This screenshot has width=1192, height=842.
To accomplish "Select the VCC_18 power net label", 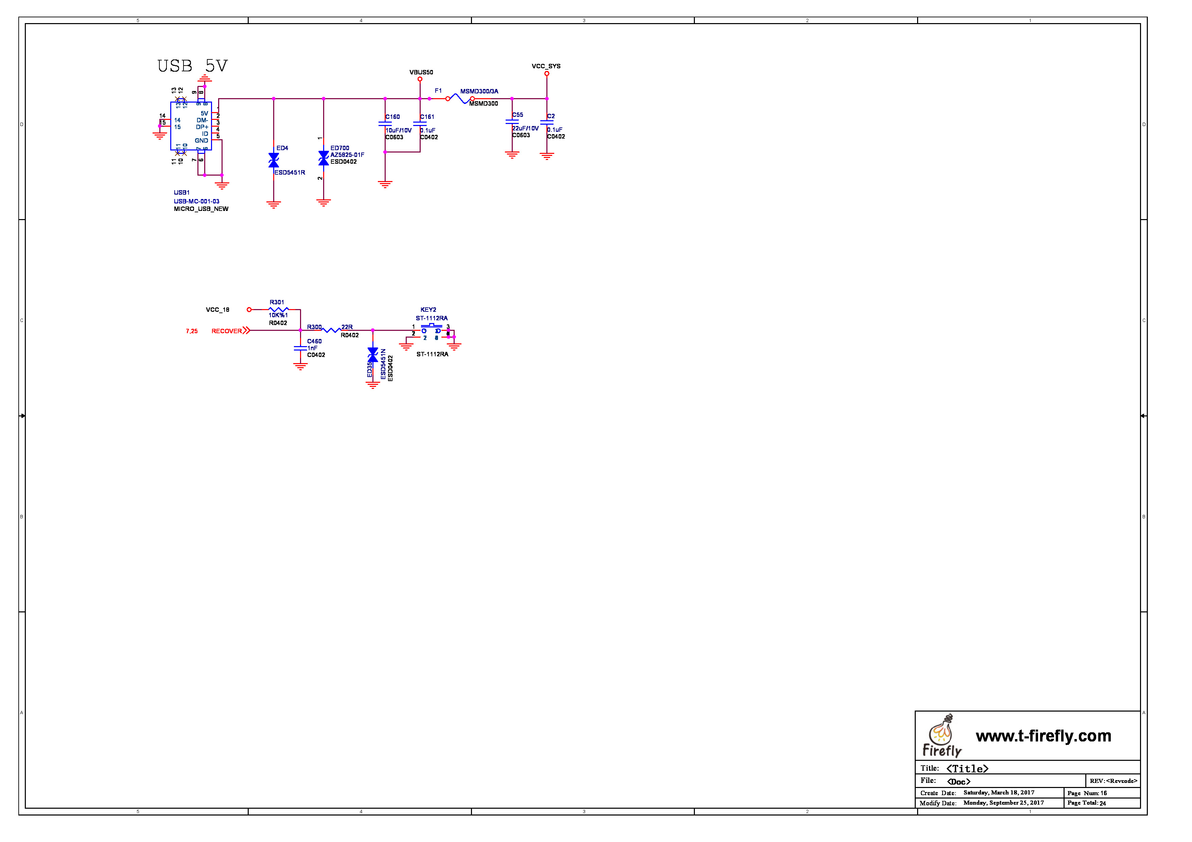I will tap(217, 310).
